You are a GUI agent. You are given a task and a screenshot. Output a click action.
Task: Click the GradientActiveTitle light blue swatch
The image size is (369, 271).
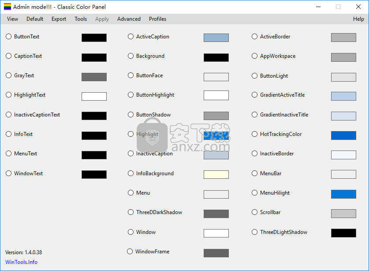[x=343, y=96]
